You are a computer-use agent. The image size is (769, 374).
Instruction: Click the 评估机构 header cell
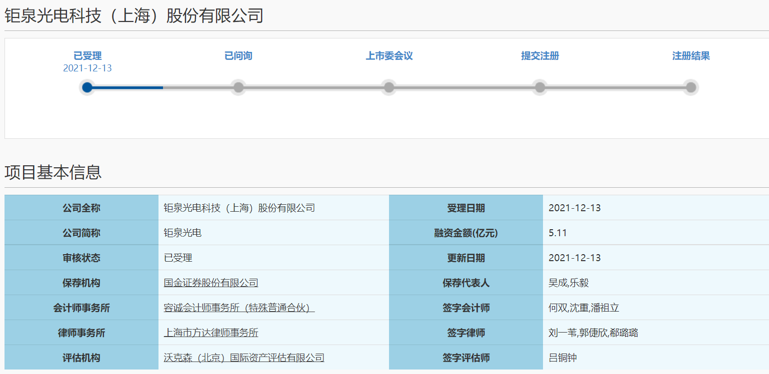(81, 358)
